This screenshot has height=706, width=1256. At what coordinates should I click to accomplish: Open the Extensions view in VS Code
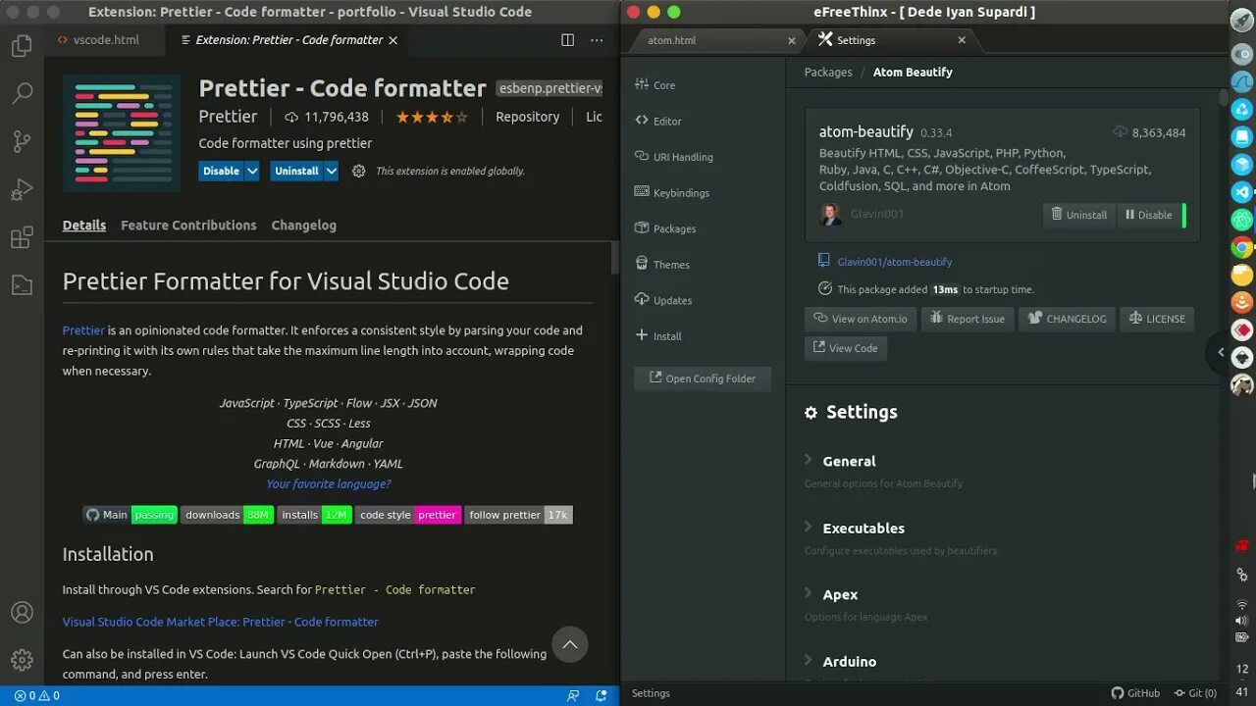[x=22, y=237]
